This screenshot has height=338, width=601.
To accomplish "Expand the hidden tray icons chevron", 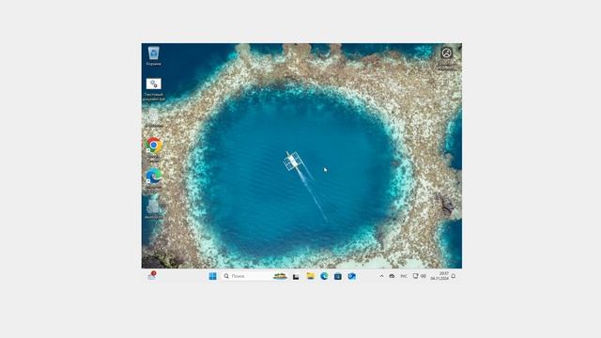I will [382, 276].
